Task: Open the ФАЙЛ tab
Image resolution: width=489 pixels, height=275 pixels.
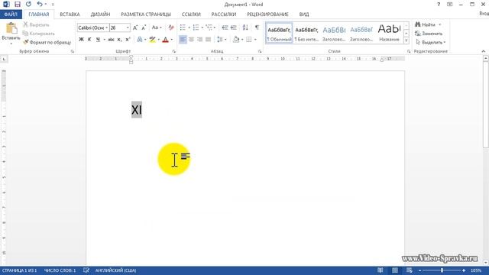Action: (x=11, y=15)
